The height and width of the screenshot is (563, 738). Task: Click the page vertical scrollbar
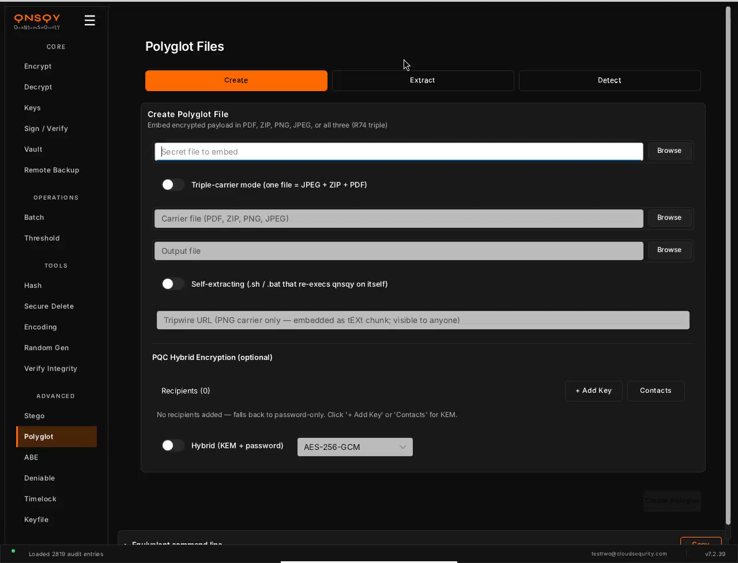[728, 265]
